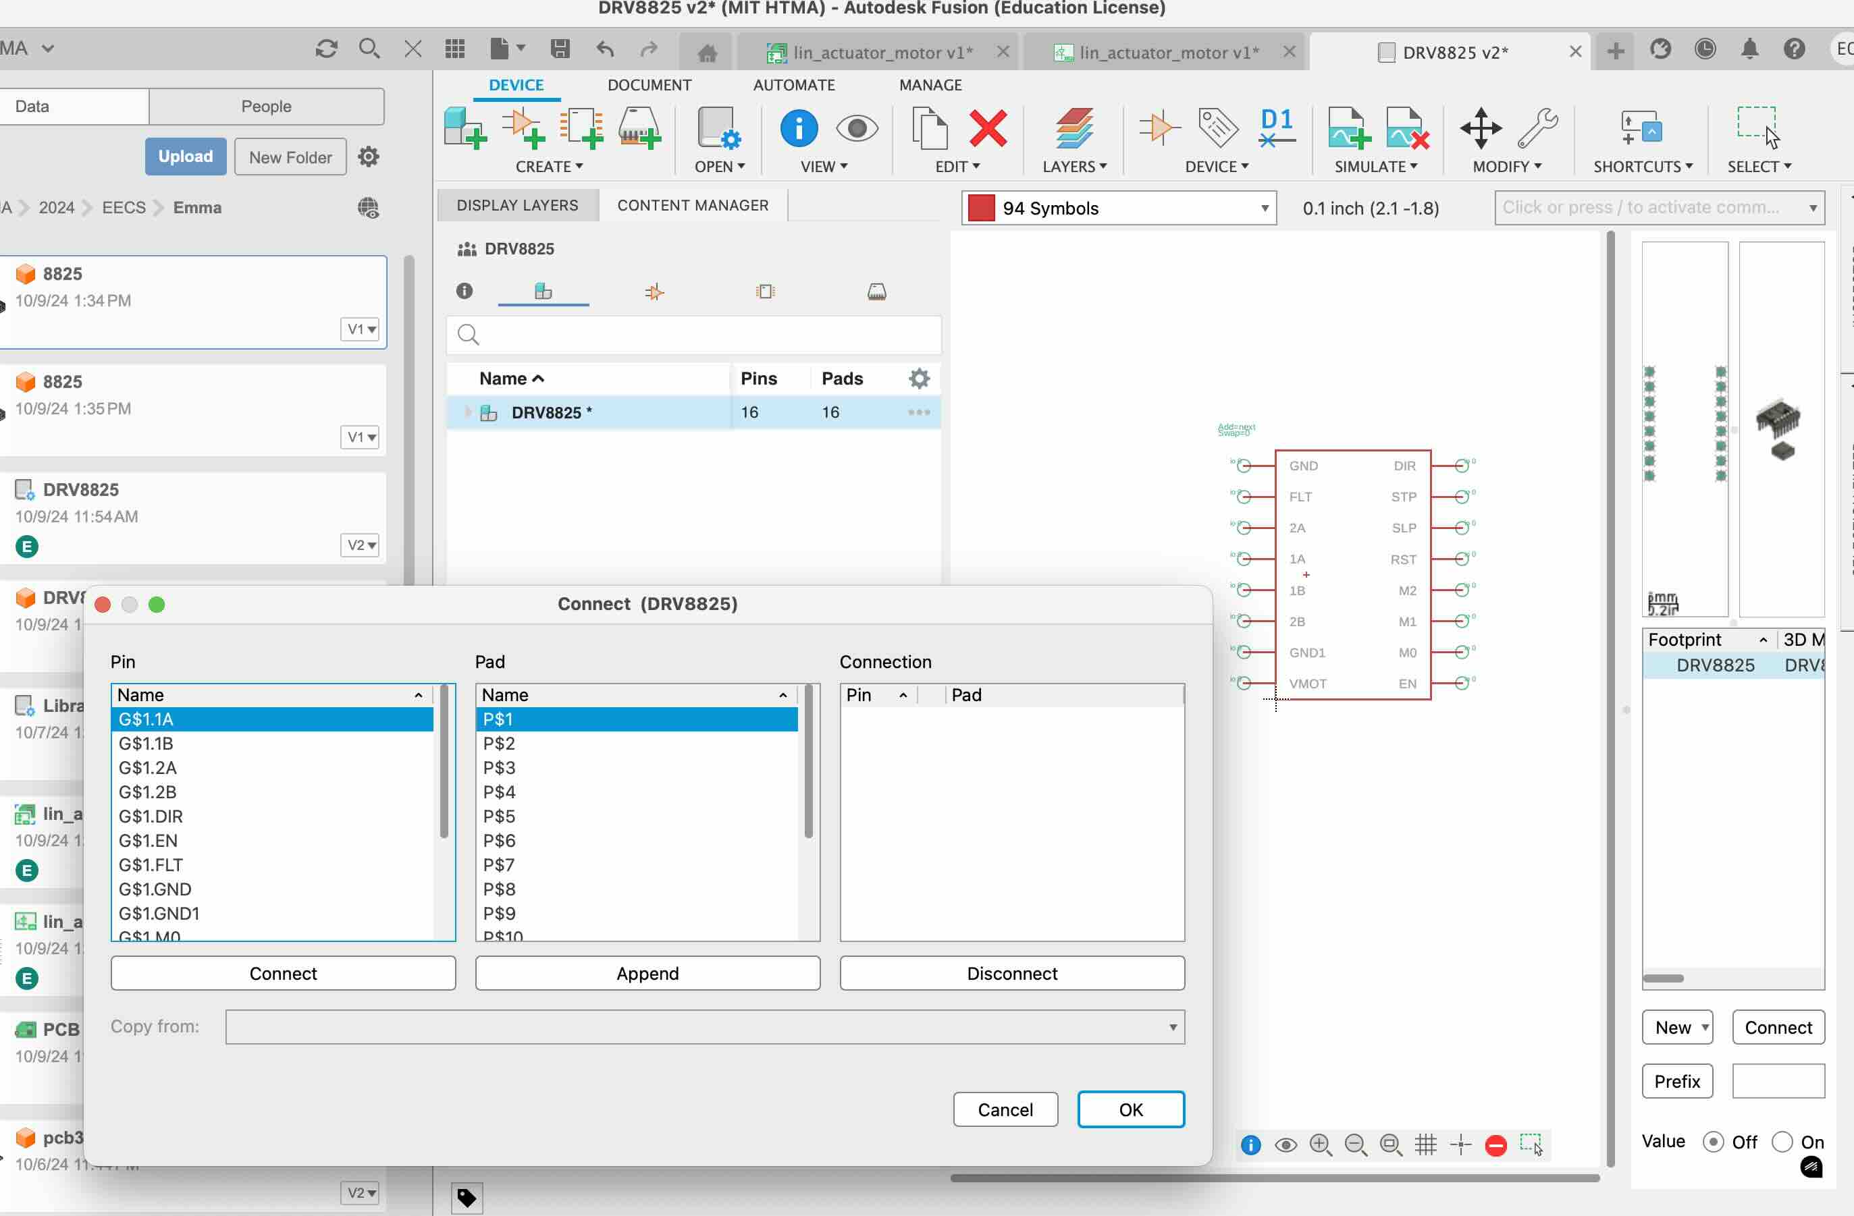Click the D1 prefix icon in DEVICE group
The width and height of the screenshot is (1854, 1216).
tap(1277, 128)
